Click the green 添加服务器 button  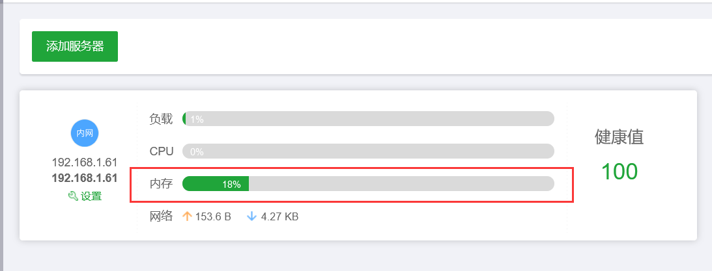[75, 46]
